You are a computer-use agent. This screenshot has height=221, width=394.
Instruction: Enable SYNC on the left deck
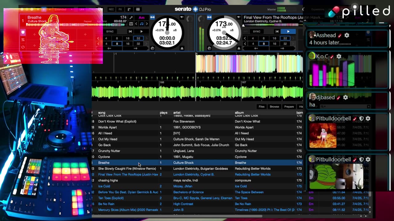pyautogui.click(x=110, y=31)
